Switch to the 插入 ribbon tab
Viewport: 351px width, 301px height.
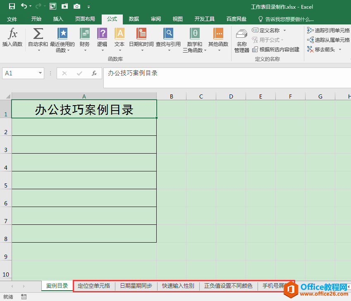coord(58,19)
